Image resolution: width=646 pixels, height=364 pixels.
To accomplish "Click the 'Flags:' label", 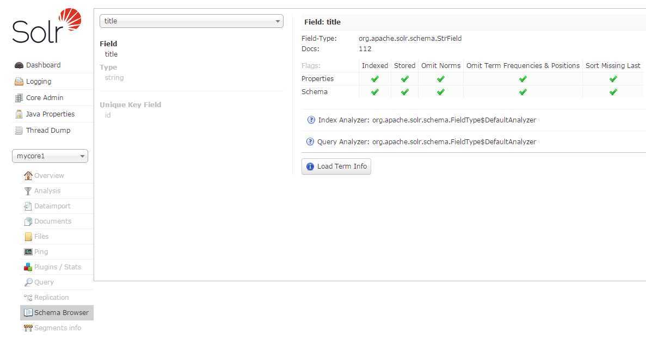I will click(x=311, y=65).
